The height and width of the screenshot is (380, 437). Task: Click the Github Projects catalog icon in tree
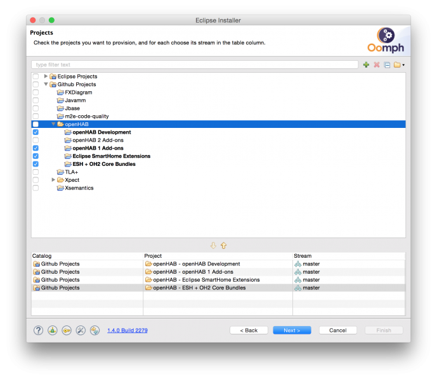click(53, 84)
